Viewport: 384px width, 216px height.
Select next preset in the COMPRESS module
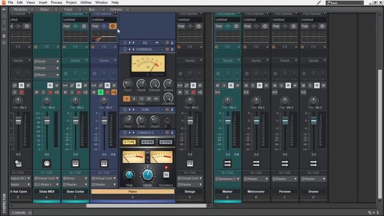coord(133,49)
